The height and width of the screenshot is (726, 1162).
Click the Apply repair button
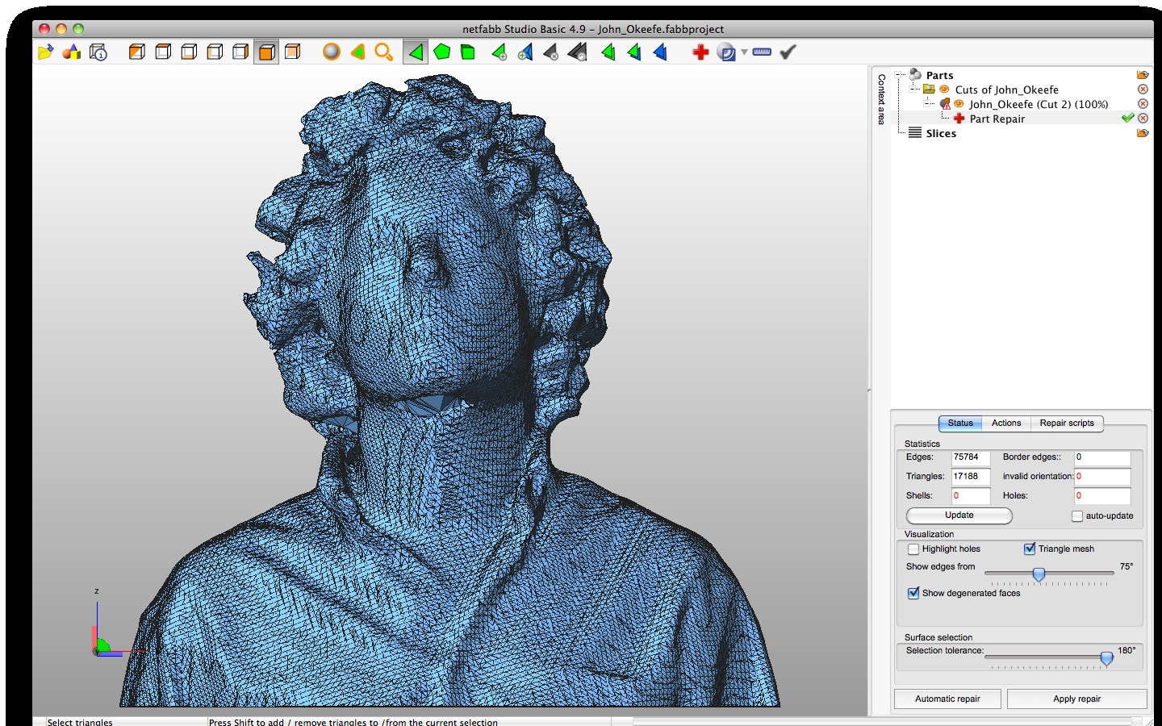1077,699
